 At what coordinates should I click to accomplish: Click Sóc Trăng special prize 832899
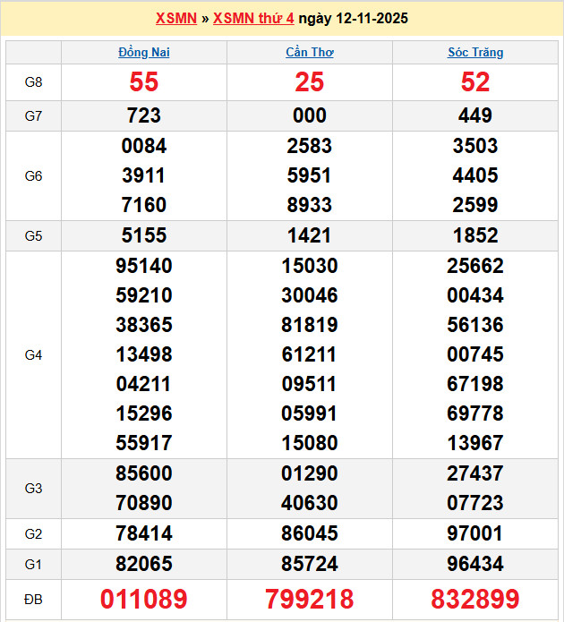pos(475,599)
